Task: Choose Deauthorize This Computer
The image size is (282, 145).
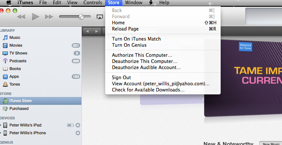Action: [x=163, y=61]
